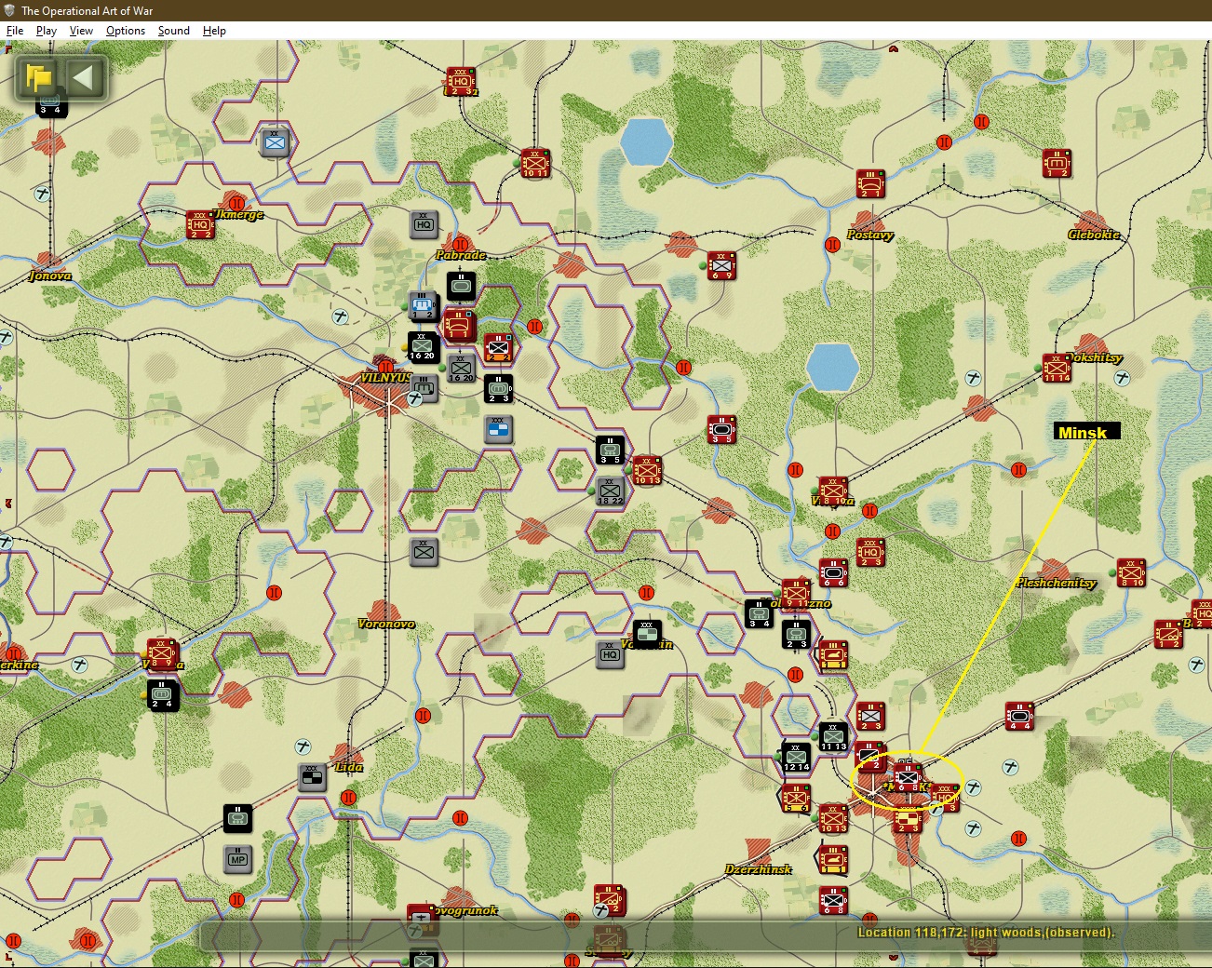The image size is (1212, 968).
Task: Select the red unit at Dokshitsy labeled 11 14
Action: tap(1057, 368)
